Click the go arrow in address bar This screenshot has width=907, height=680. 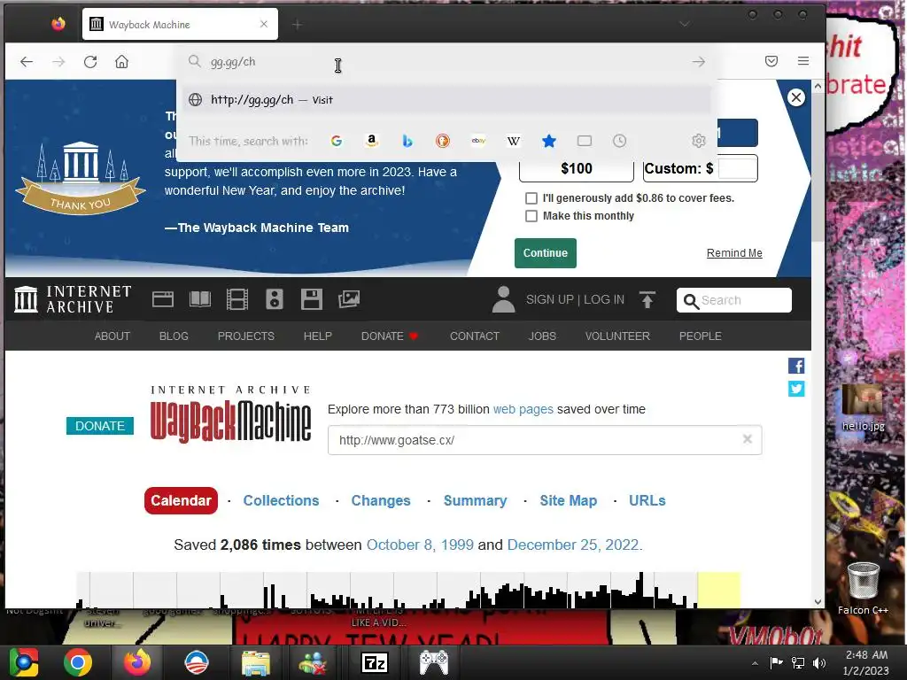point(698,61)
